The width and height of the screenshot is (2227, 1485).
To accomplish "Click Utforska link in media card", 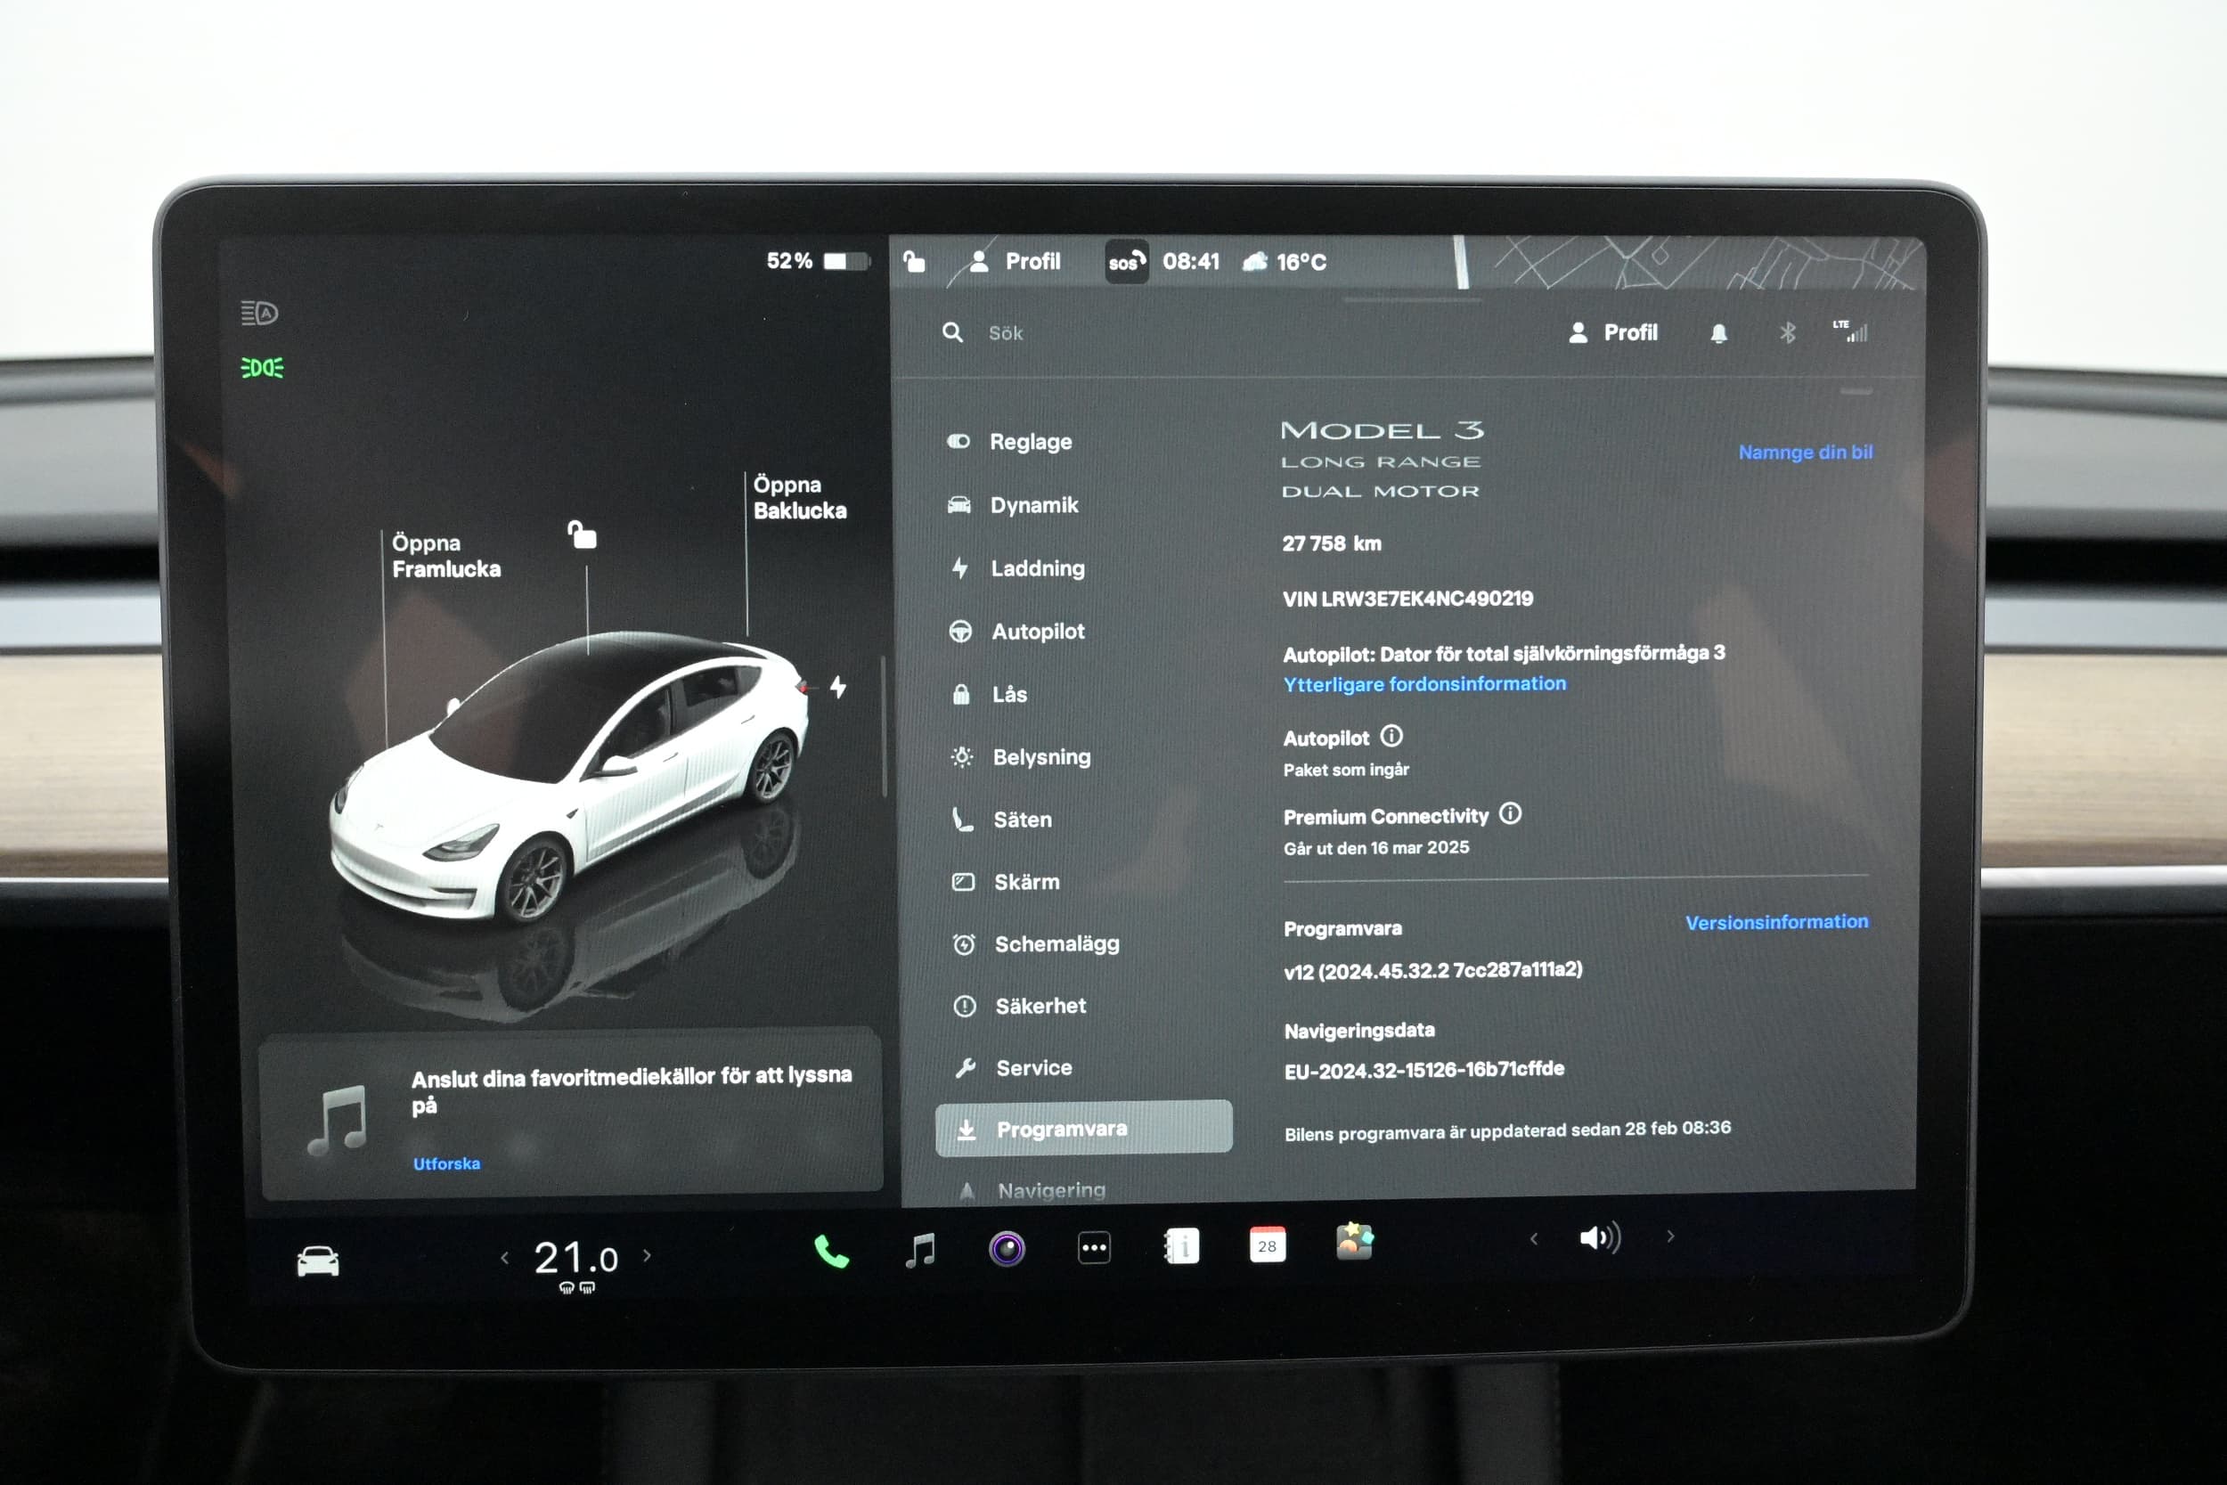I will [446, 1163].
